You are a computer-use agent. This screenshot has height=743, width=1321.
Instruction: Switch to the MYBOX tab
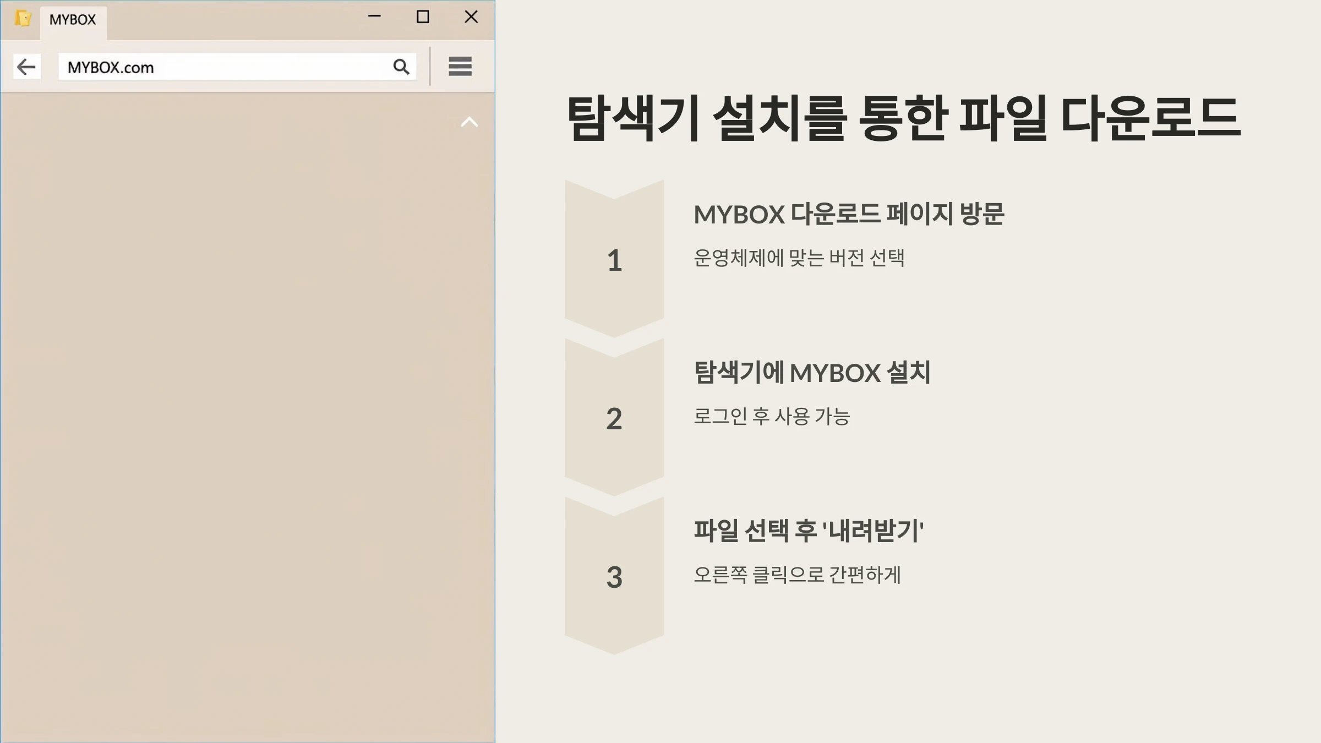(x=74, y=19)
